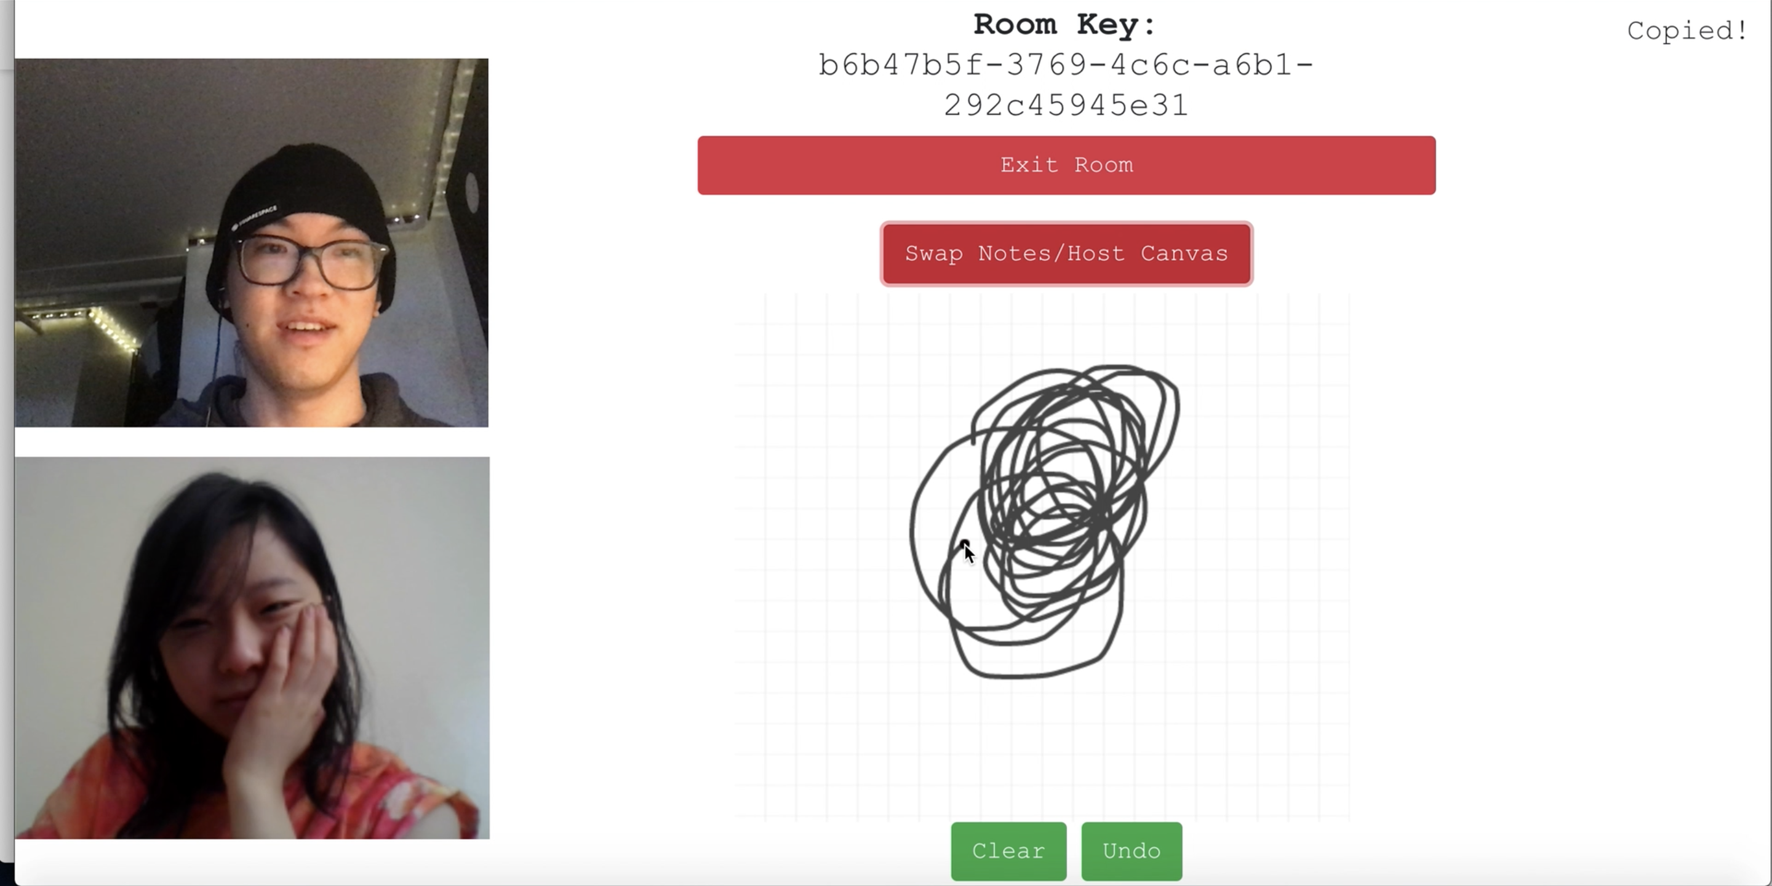Screen dimensions: 1772x886
Task: Click the Exit Room button
Action: tap(1066, 165)
